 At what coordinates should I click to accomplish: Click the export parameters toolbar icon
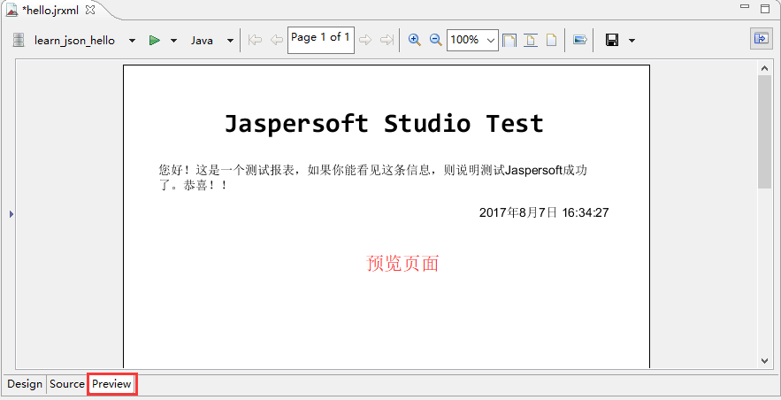579,40
